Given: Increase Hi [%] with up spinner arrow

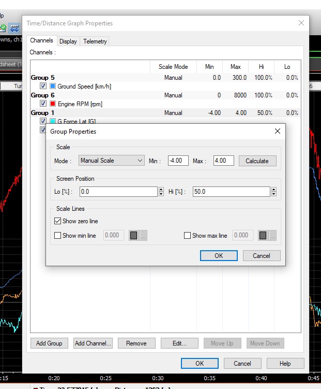Looking at the screenshot, I should click(274, 190).
